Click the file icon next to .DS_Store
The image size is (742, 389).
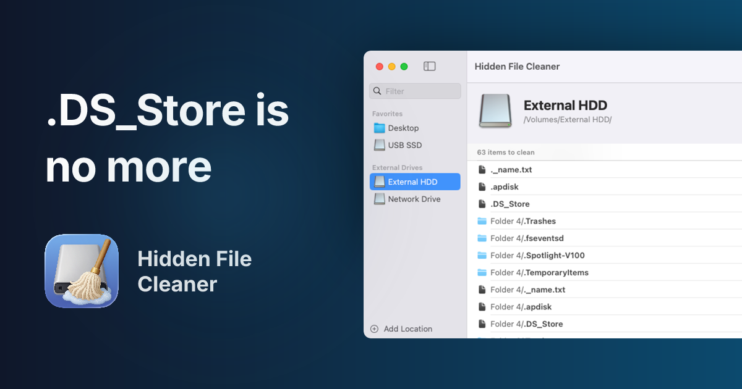pos(481,204)
